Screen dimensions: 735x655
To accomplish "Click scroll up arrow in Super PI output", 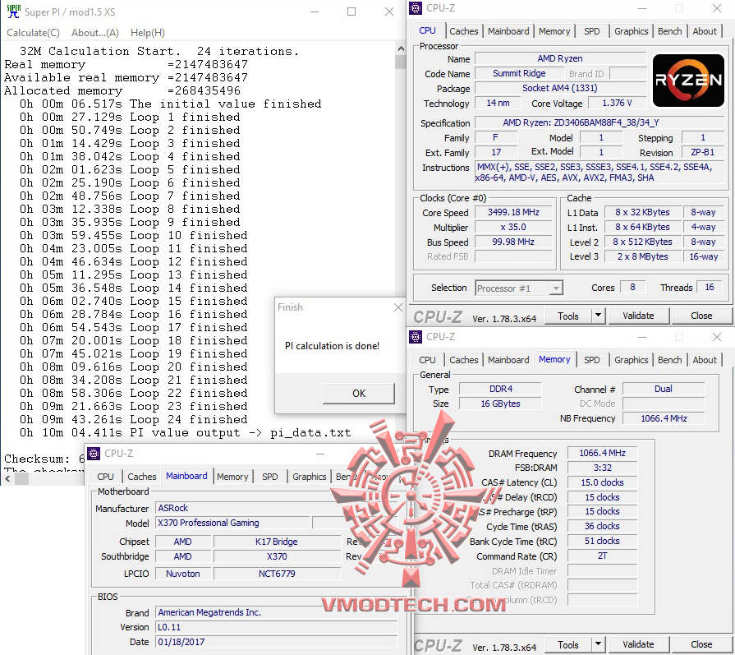I will tap(400, 48).
